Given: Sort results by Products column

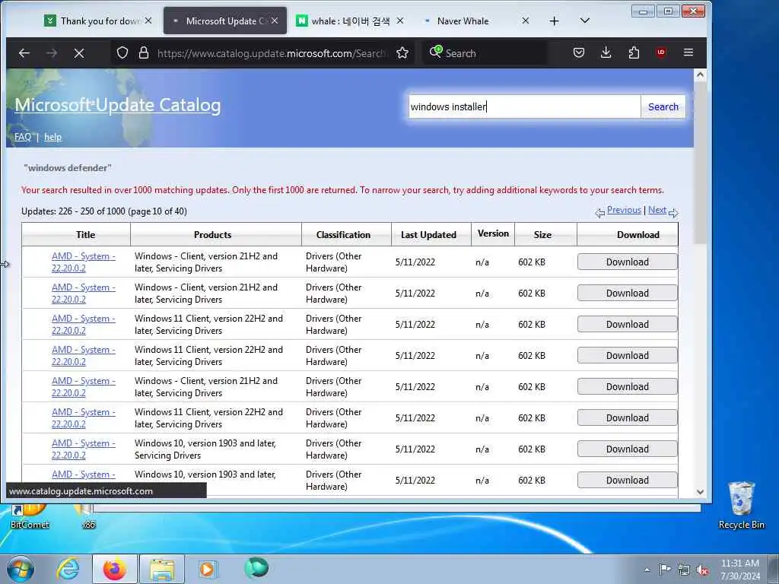Looking at the screenshot, I should coord(213,234).
